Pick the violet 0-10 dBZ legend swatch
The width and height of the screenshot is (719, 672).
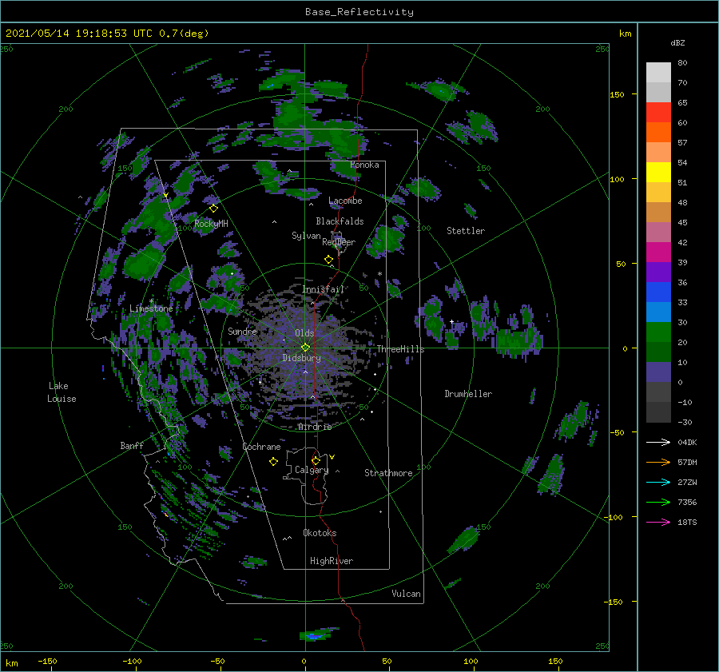coord(658,372)
